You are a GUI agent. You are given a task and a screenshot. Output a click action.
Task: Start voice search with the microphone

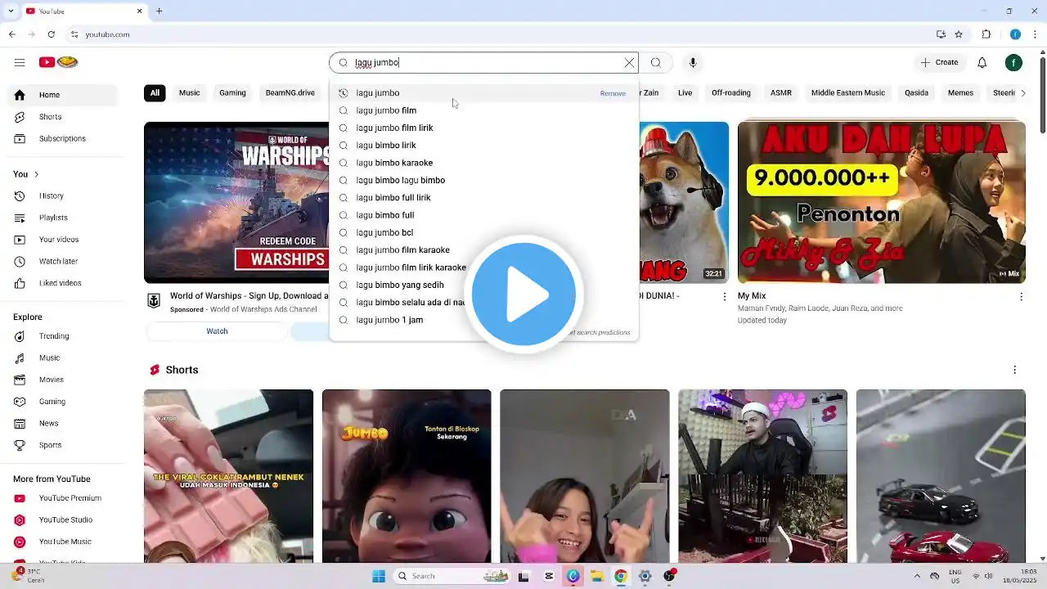click(693, 63)
